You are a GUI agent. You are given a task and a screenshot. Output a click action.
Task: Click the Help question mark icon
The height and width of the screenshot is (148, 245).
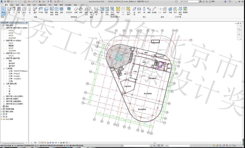pos(229,1)
